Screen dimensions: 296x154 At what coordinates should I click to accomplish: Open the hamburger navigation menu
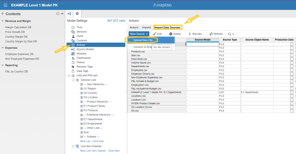pyautogui.click(x=5, y=5)
